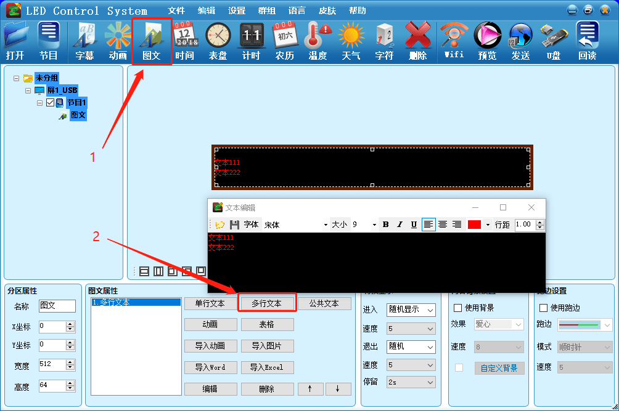The height and width of the screenshot is (411, 619).
Task: Click the font size input field
Action: pos(358,224)
